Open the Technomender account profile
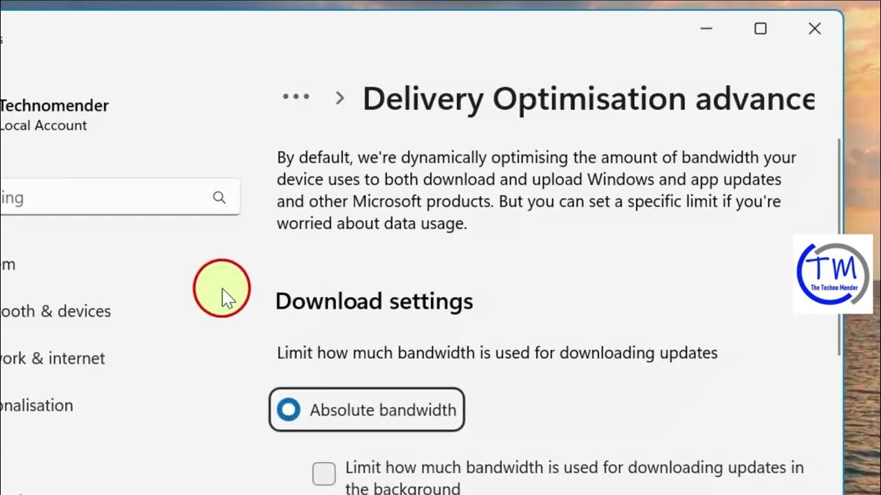The height and width of the screenshot is (495, 881). (x=54, y=106)
